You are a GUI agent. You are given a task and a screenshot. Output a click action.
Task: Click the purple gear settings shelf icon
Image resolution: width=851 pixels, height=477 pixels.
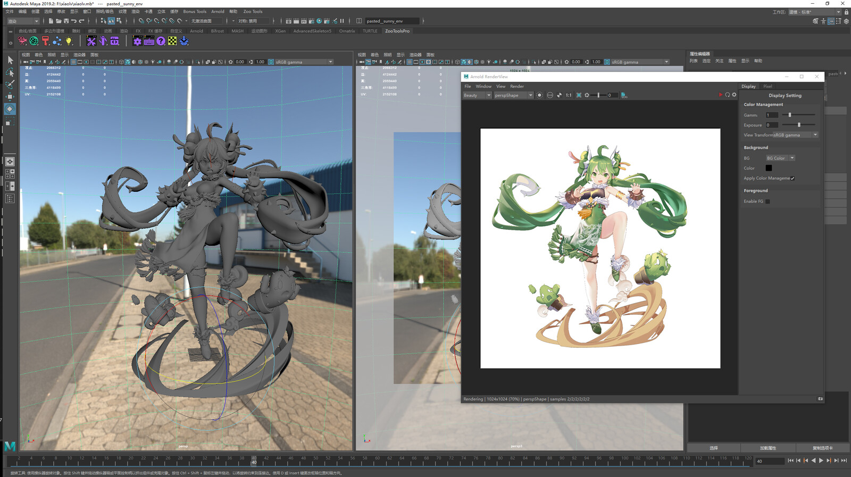[137, 41]
